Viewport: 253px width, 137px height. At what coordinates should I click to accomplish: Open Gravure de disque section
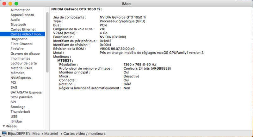point(25,54)
